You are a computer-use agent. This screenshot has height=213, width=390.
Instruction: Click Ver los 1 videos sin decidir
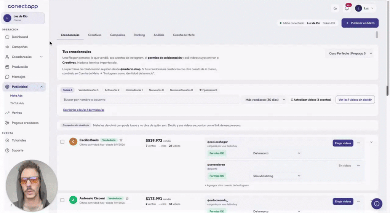tap(355, 100)
